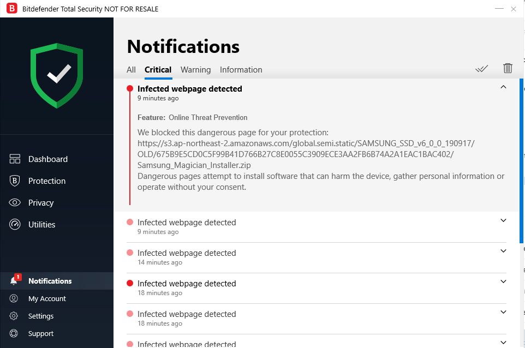
Task: Open the Dashboard icon in sidebar
Action: pos(15,159)
